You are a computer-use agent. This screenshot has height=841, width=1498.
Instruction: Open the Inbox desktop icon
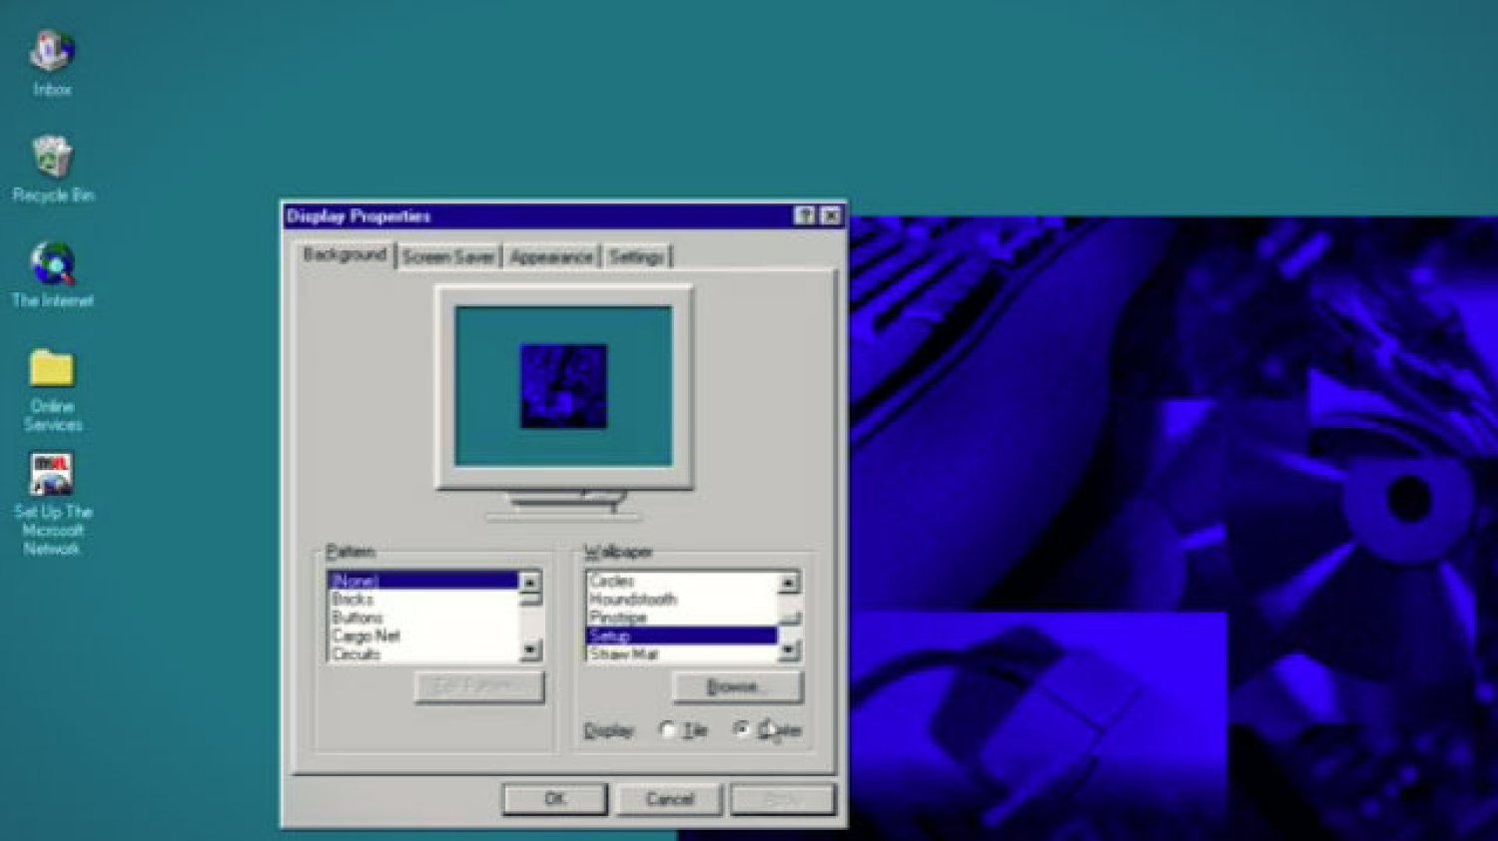[52, 64]
